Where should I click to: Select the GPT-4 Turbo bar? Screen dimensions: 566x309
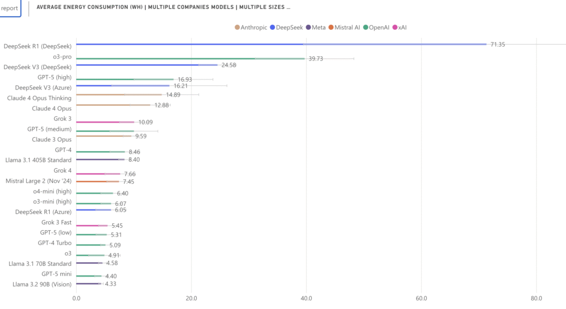(88, 245)
